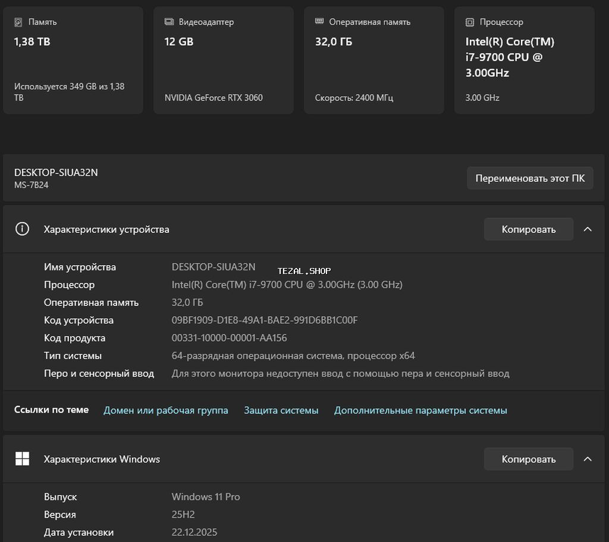Open the Защита системы link
This screenshot has height=542, width=609.
pyautogui.click(x=281, y=410)
